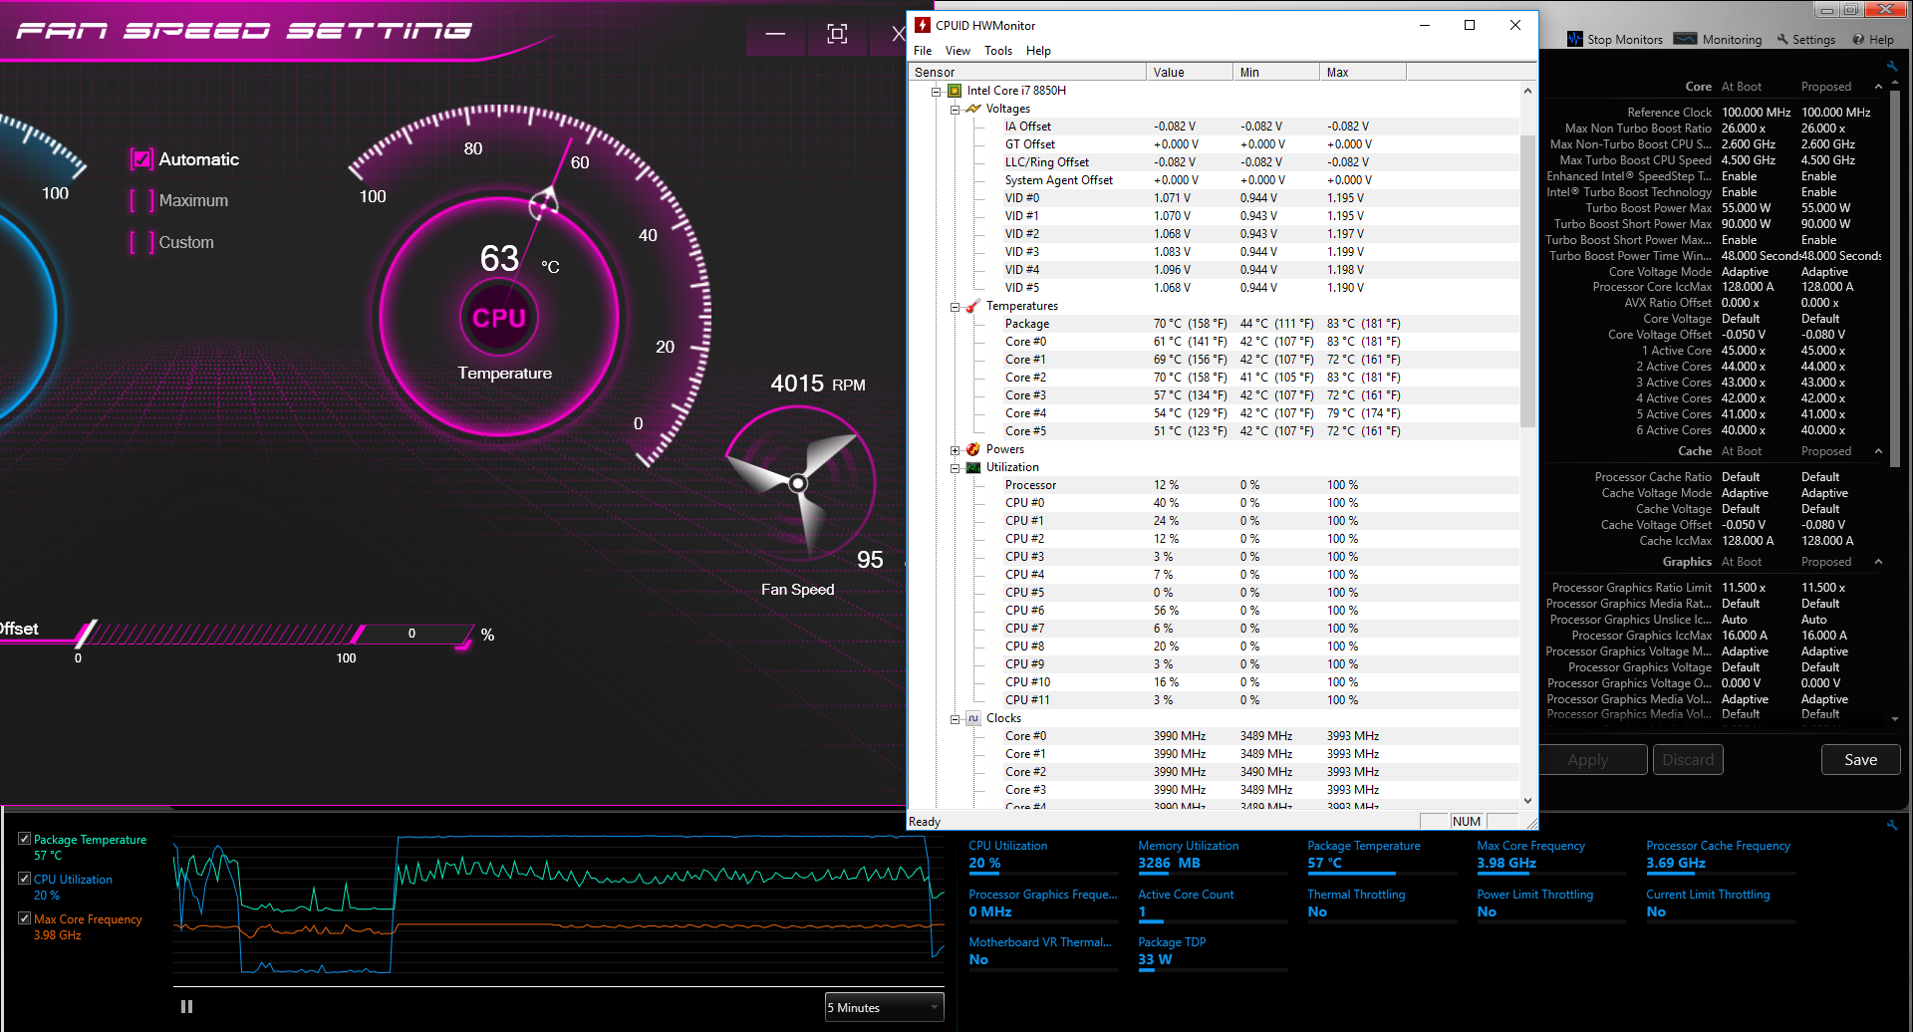
Task: Click the Discard button in XTU
Action: pyautogui.click(x=1688, y=759)
